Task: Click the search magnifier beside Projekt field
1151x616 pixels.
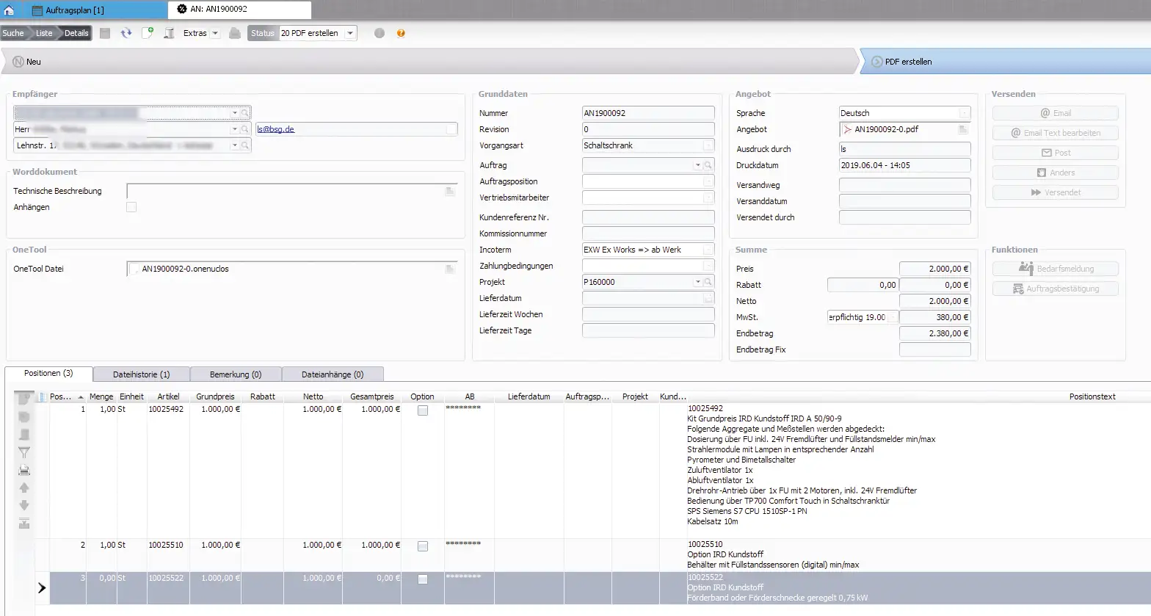Action: point(708,282)
